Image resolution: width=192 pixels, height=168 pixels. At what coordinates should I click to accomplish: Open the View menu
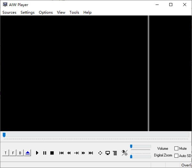point(61,13)
